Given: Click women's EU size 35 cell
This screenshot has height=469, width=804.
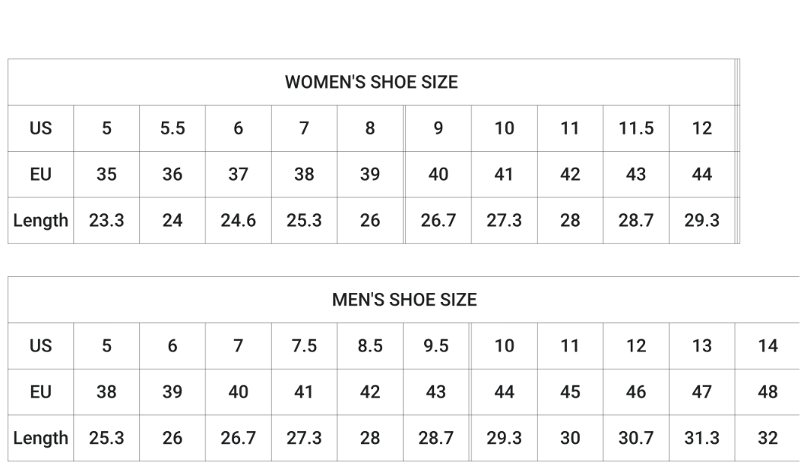Looking at the screenshot, I should (x=106, y=174).
